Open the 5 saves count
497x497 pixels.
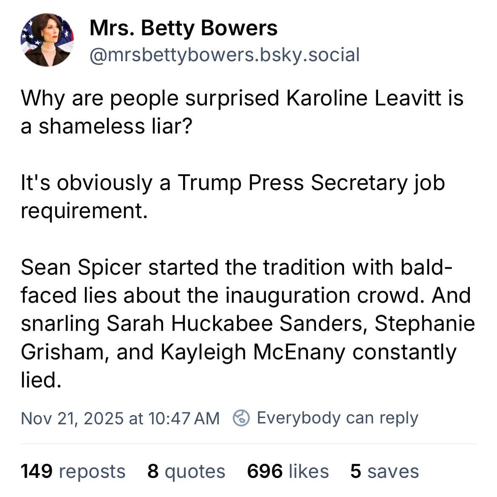tap(384, 471)
